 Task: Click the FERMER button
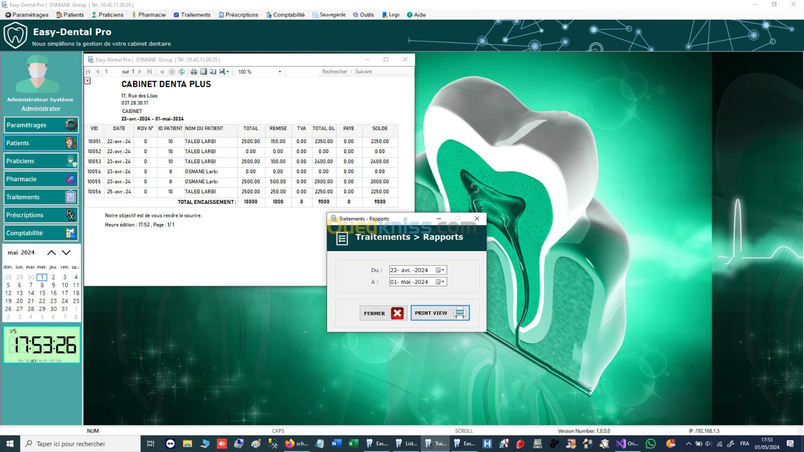point(383,313)
